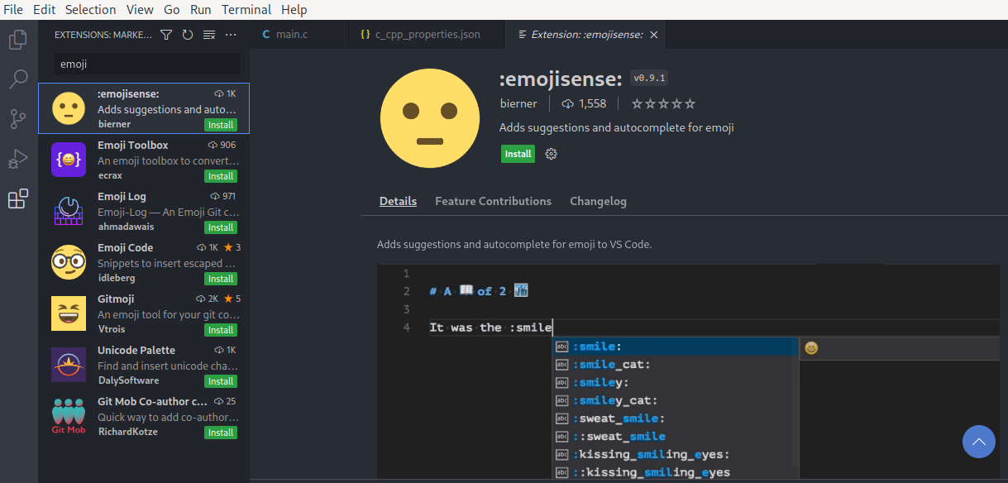Open the Feature Contributions tab
The height and width of the screenshot is (483, 1008).
(x=493, y=201)
